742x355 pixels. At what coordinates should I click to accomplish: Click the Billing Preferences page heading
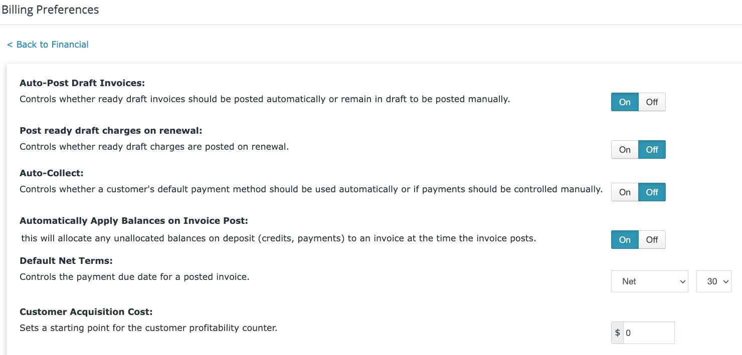(50, 10)
